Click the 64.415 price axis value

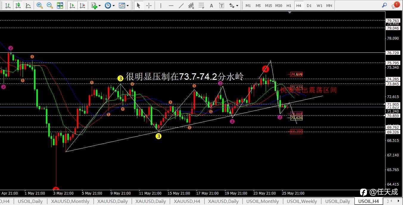tap(393, 184)
